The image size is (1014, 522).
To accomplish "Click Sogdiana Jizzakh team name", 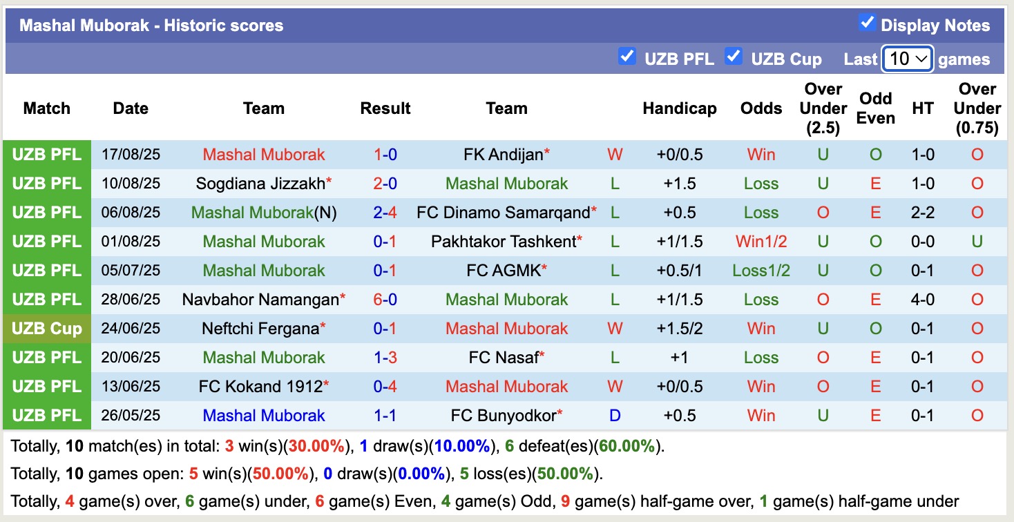I will (x=260, y=184).
